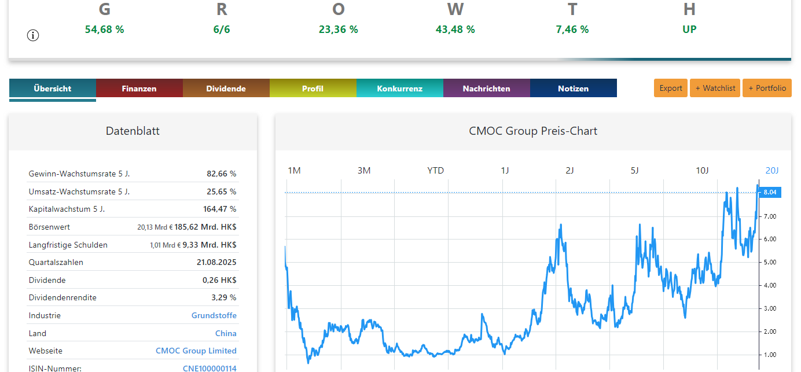
Task: Set chart range to 1J
Action: pyautogui.click(x=505, y=170)
